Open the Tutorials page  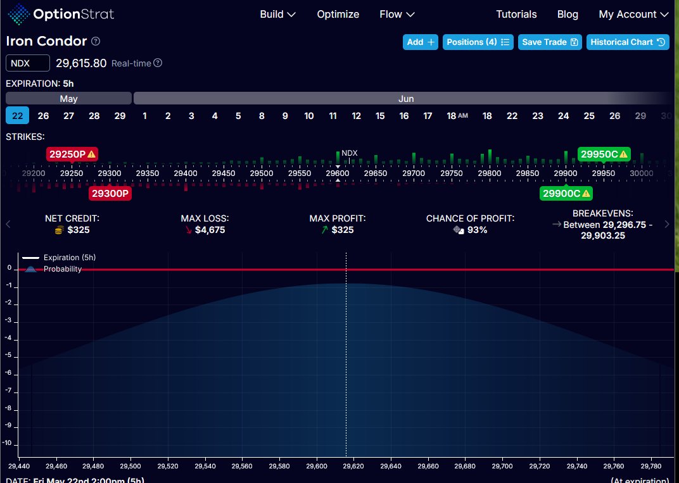(516, 15)
